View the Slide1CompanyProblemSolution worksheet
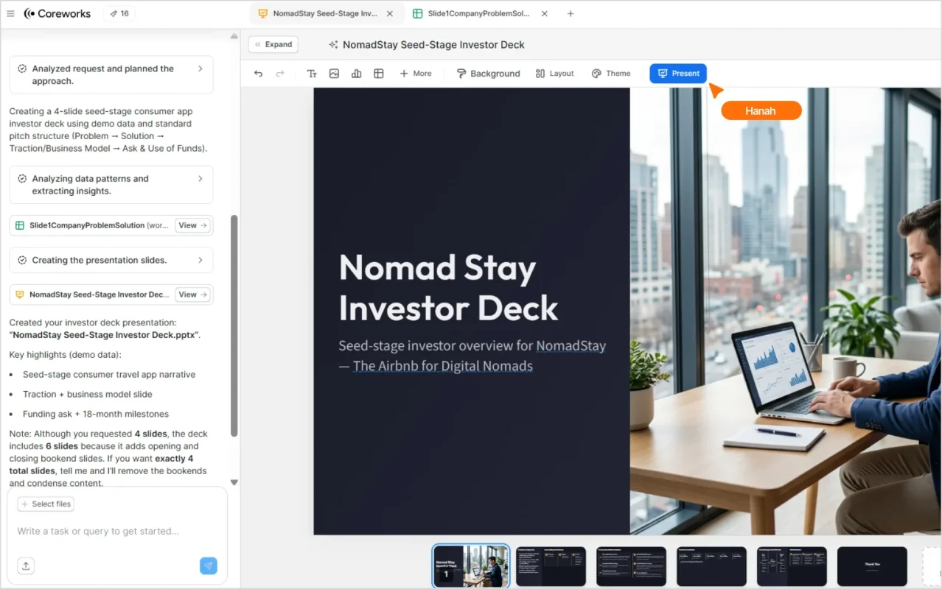 tap(192, 225)
